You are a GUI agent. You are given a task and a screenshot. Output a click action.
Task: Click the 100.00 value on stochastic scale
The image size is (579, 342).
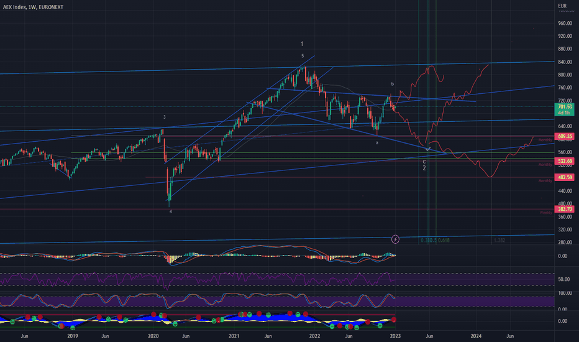click(x=565, y=293)
